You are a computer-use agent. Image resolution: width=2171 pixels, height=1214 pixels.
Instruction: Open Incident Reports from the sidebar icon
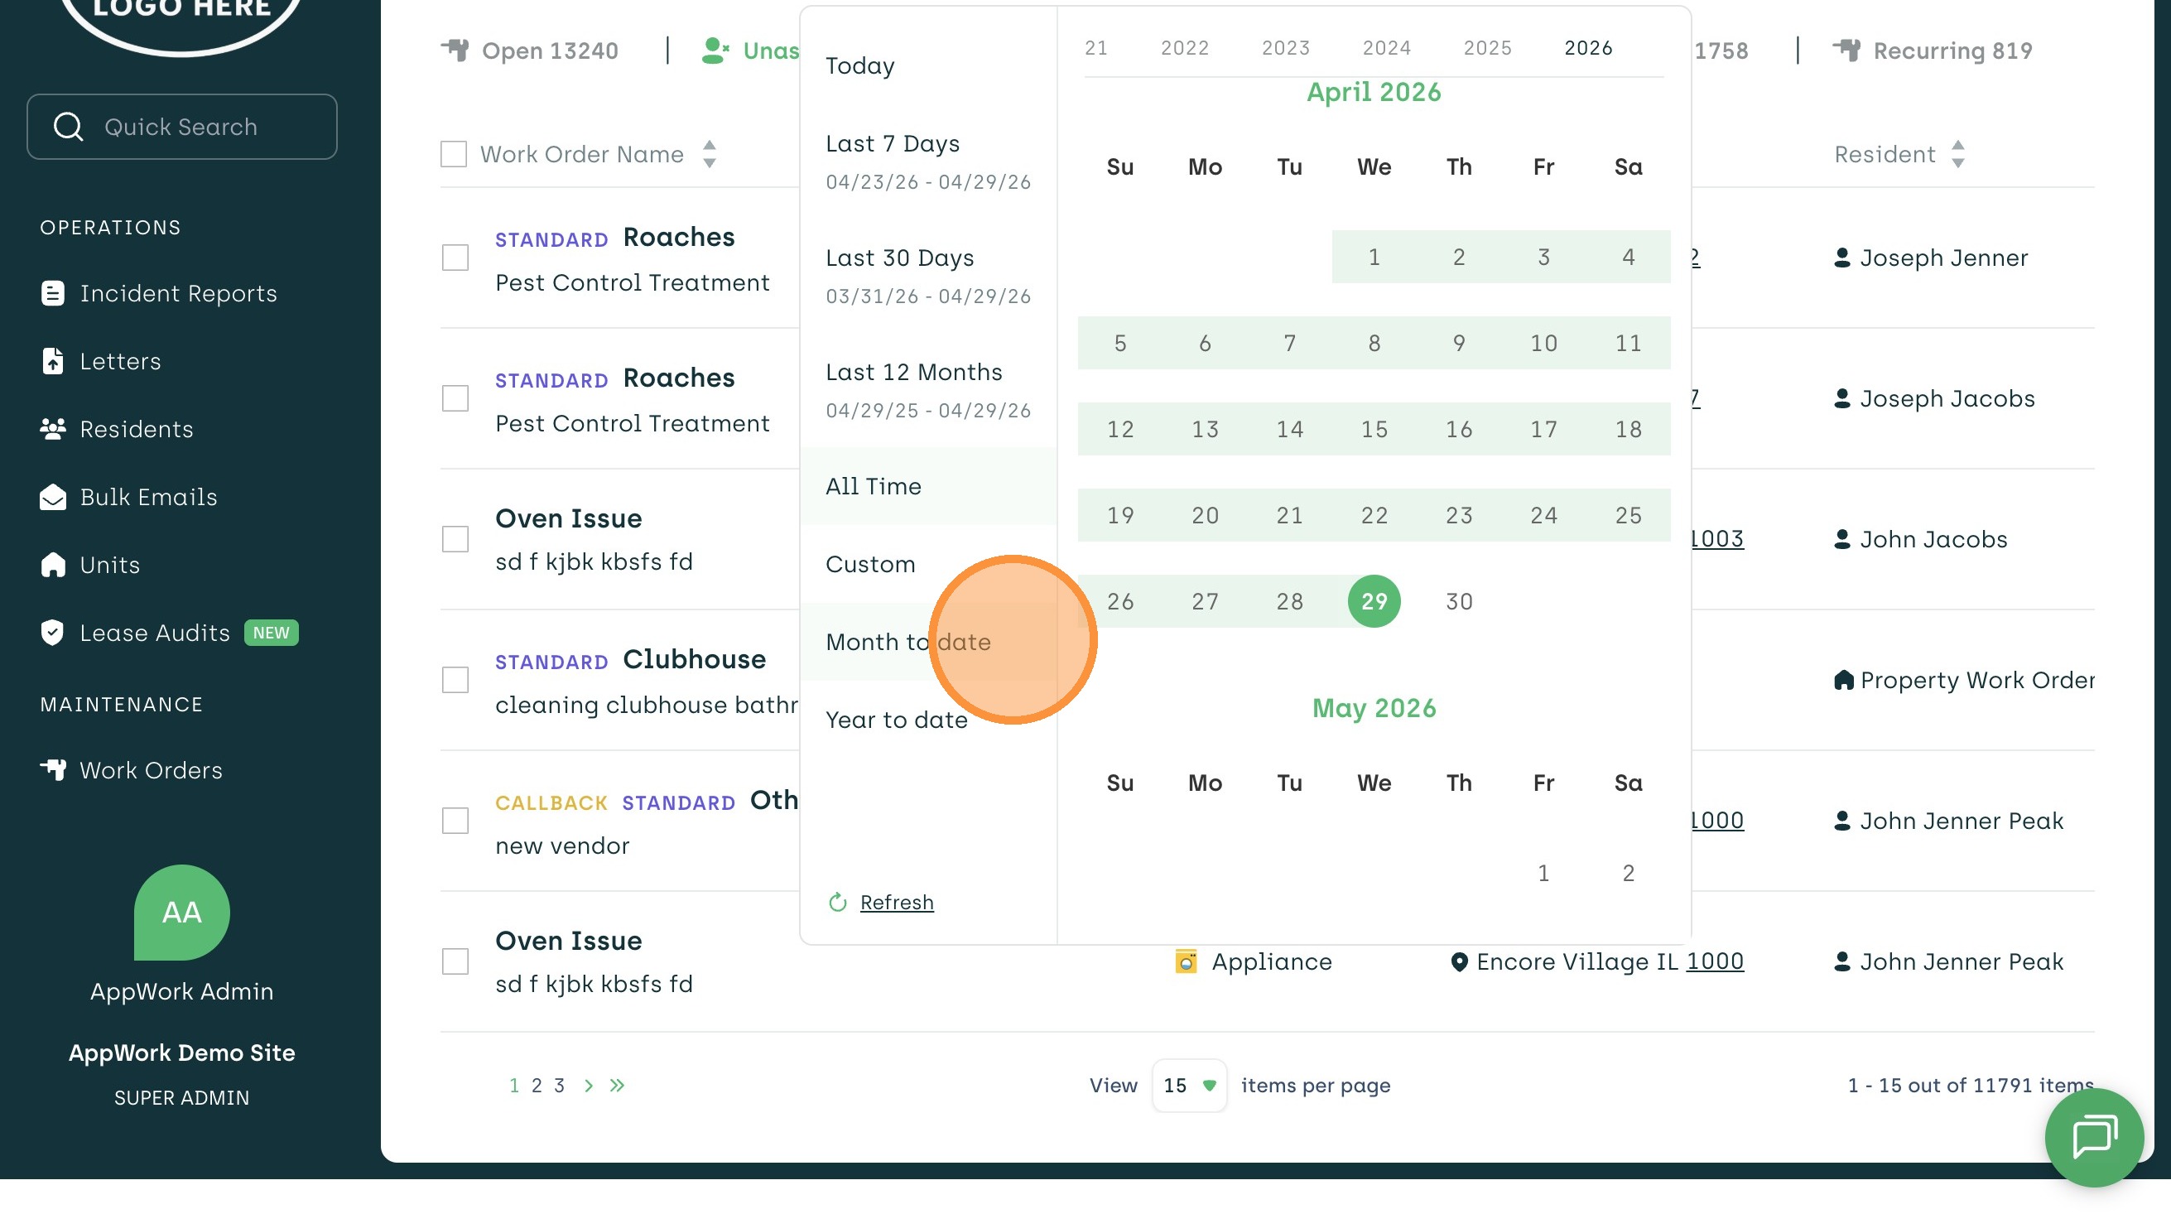[x=52, y=293]
